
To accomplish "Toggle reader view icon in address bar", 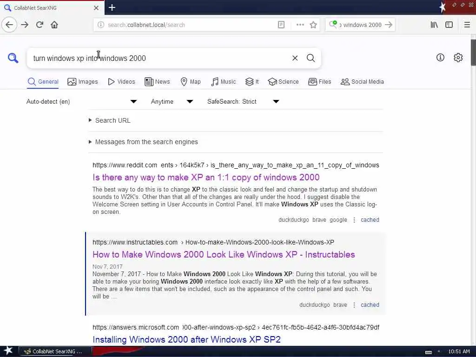I will [x=281, y=25].
